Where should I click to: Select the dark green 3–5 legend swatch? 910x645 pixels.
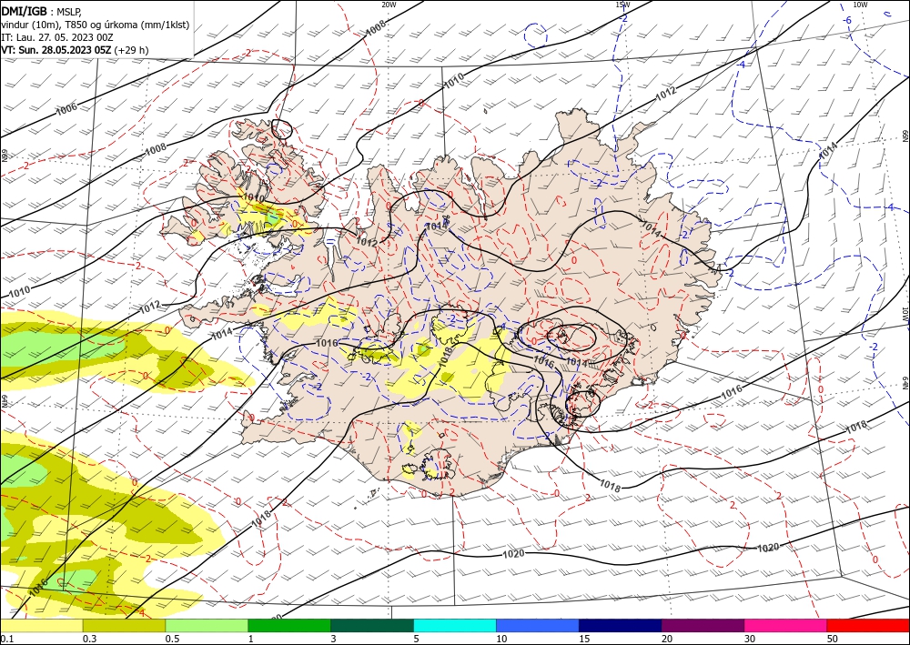tap(372, 626)
